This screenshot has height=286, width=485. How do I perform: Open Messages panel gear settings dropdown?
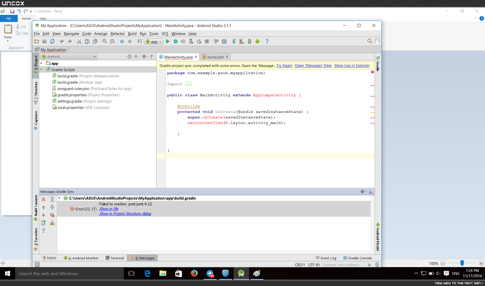pos(363,192)
